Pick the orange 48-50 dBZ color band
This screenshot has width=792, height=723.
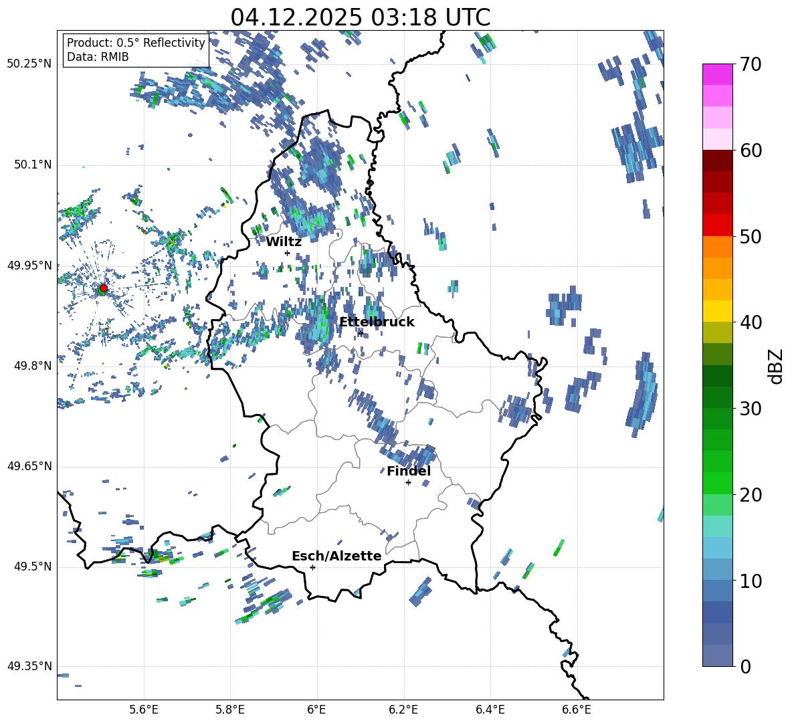pyautogui.click(x=718, y=247)
